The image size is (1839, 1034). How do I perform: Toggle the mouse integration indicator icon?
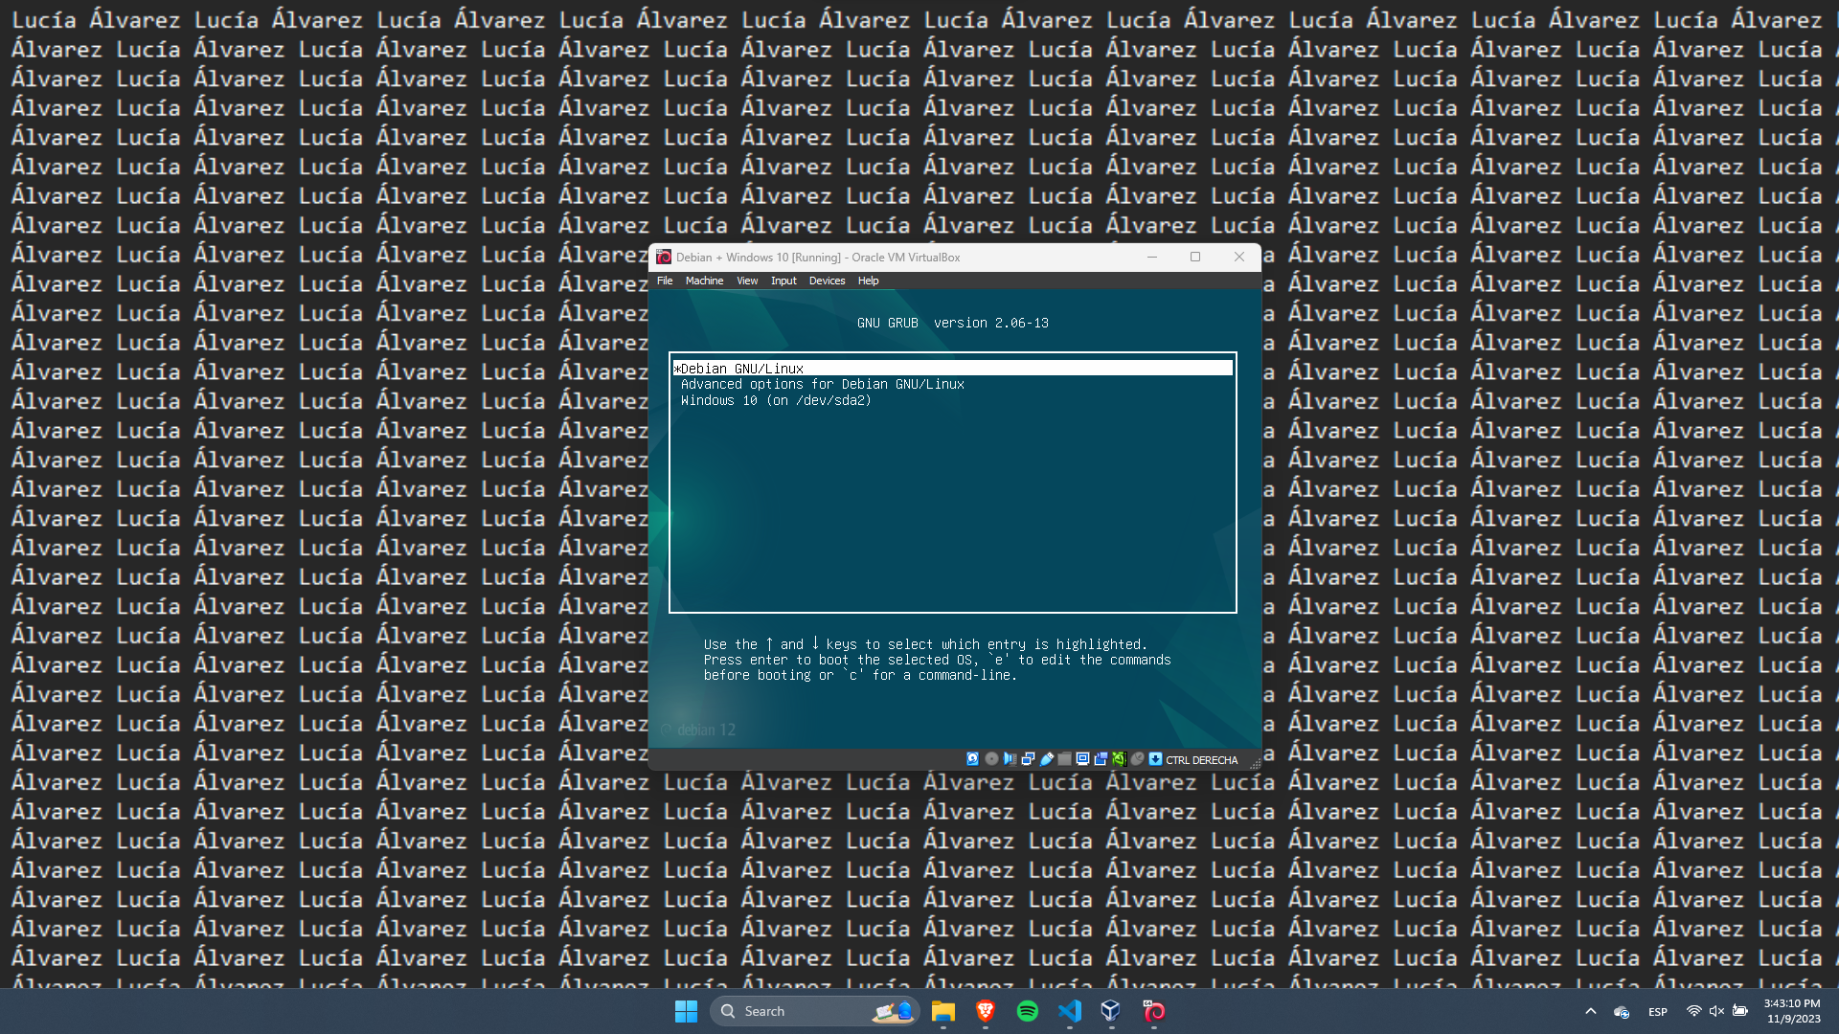[1137, 759]
